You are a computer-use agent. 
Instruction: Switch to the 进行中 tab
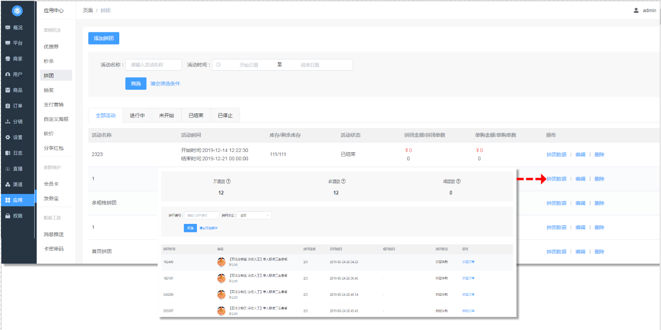[137, 115]
